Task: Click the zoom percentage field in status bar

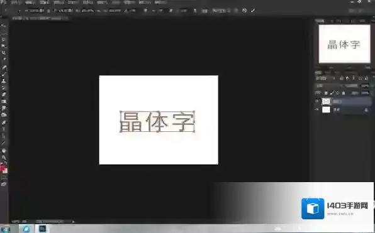Action: [19, 222]
